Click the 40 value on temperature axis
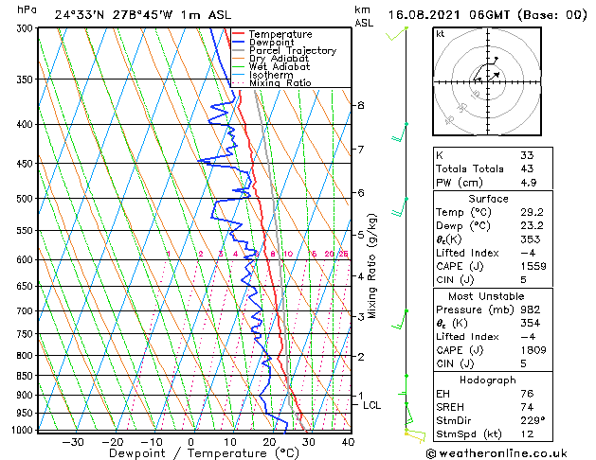 pos(348,442)
